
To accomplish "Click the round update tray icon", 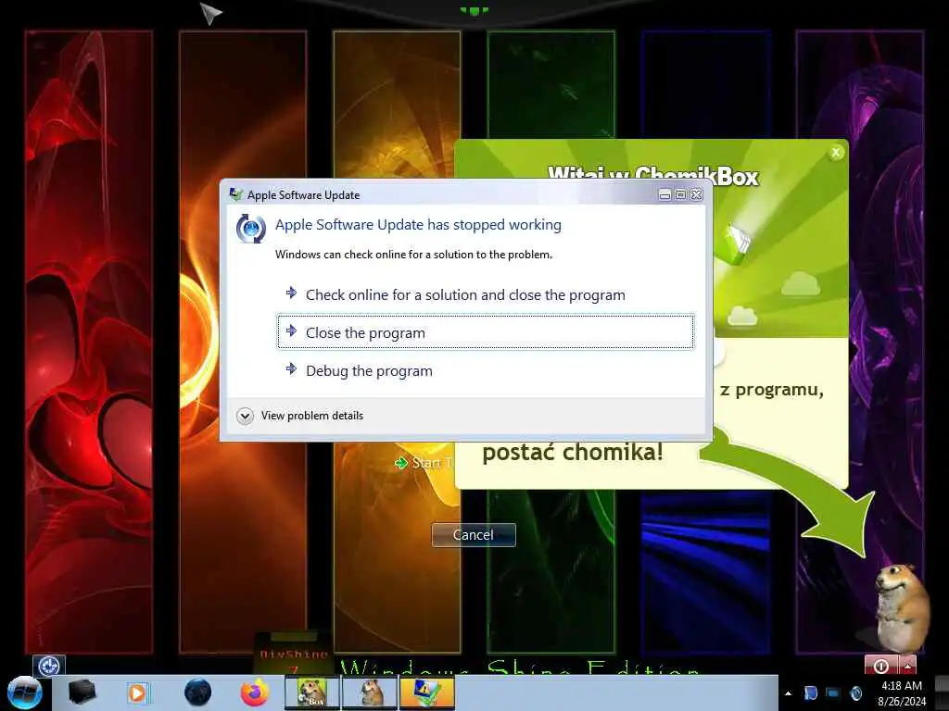I will pyautogui.click(x=855, y=692).
